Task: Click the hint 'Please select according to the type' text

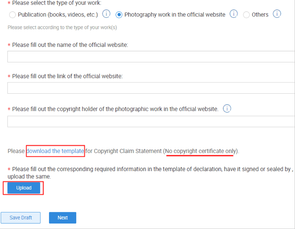Action: coord(62,28)
